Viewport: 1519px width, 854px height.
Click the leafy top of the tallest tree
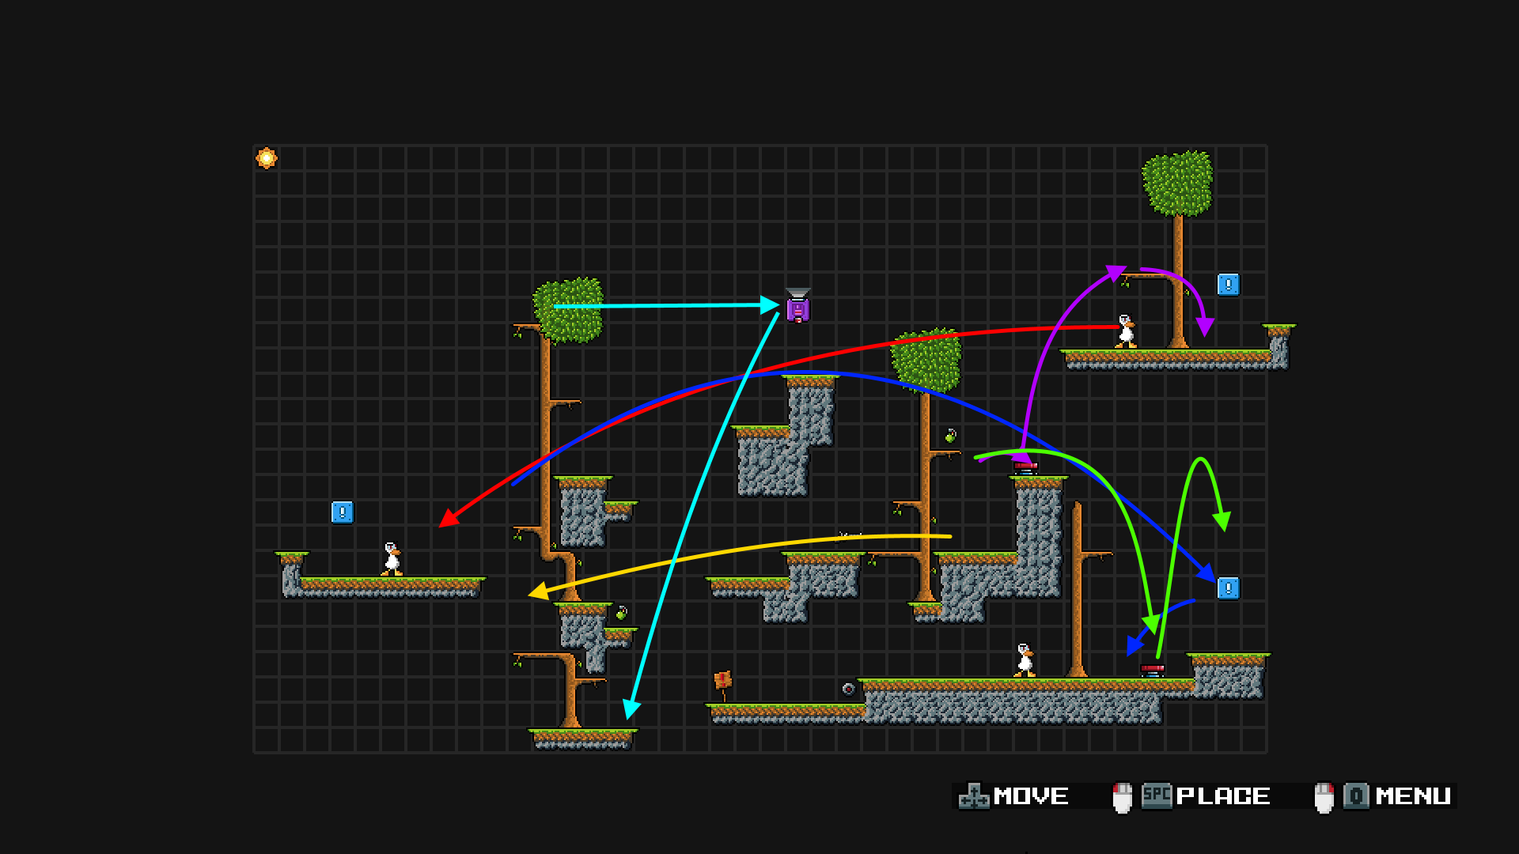pyautogui.click(x=1177, y=183)
